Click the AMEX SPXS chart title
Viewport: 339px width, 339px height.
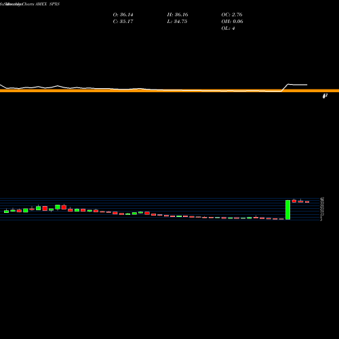pyautogui.click(x=47, y=4)
